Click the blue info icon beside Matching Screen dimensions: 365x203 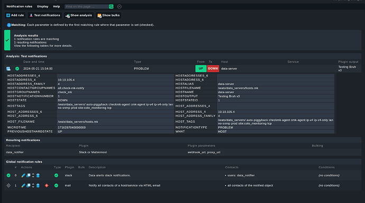coord(9,25)
